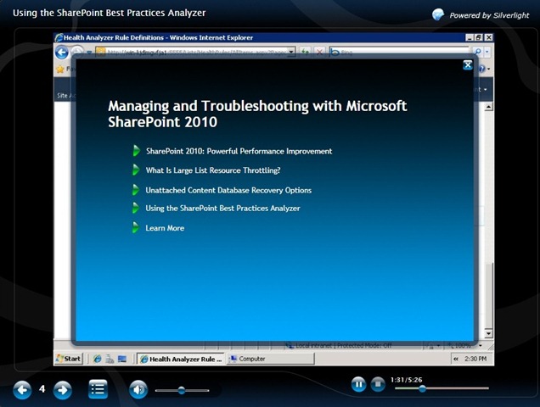Mute the volume speaker button
The width and height of the screenshot is (540, 407).
coord(138,389)
